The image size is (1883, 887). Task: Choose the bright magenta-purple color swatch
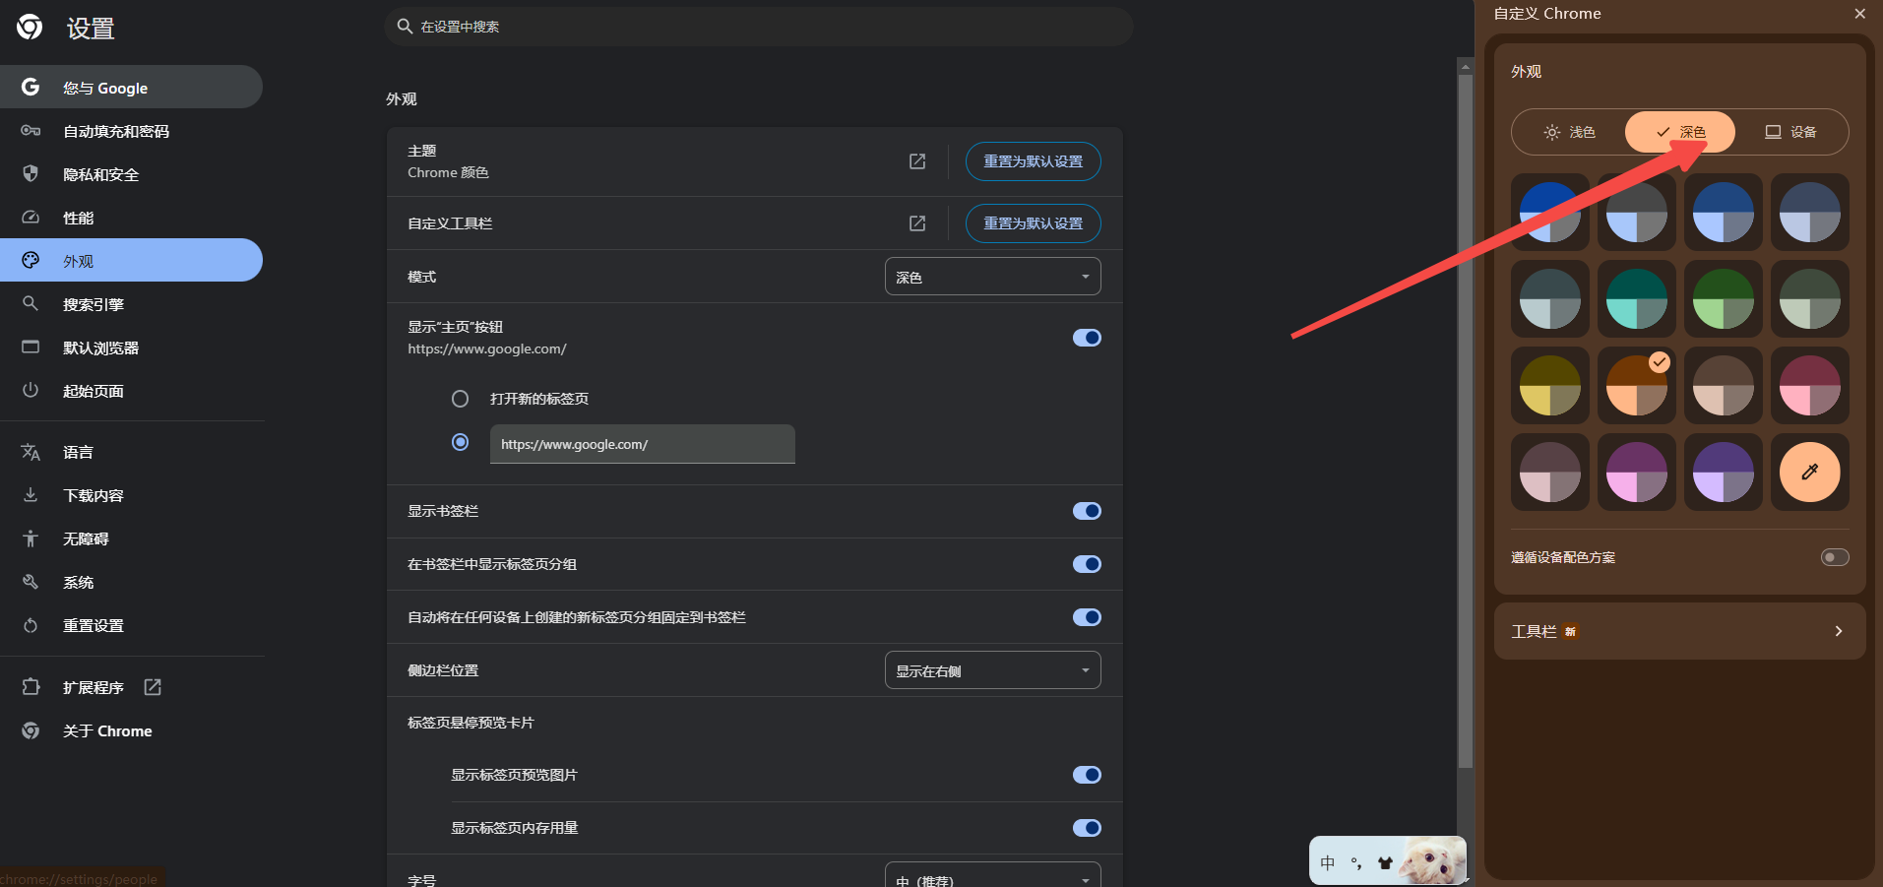coord(1636,472)
